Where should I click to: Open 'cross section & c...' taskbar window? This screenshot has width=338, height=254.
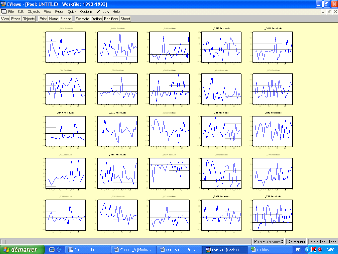coord(179,249)
